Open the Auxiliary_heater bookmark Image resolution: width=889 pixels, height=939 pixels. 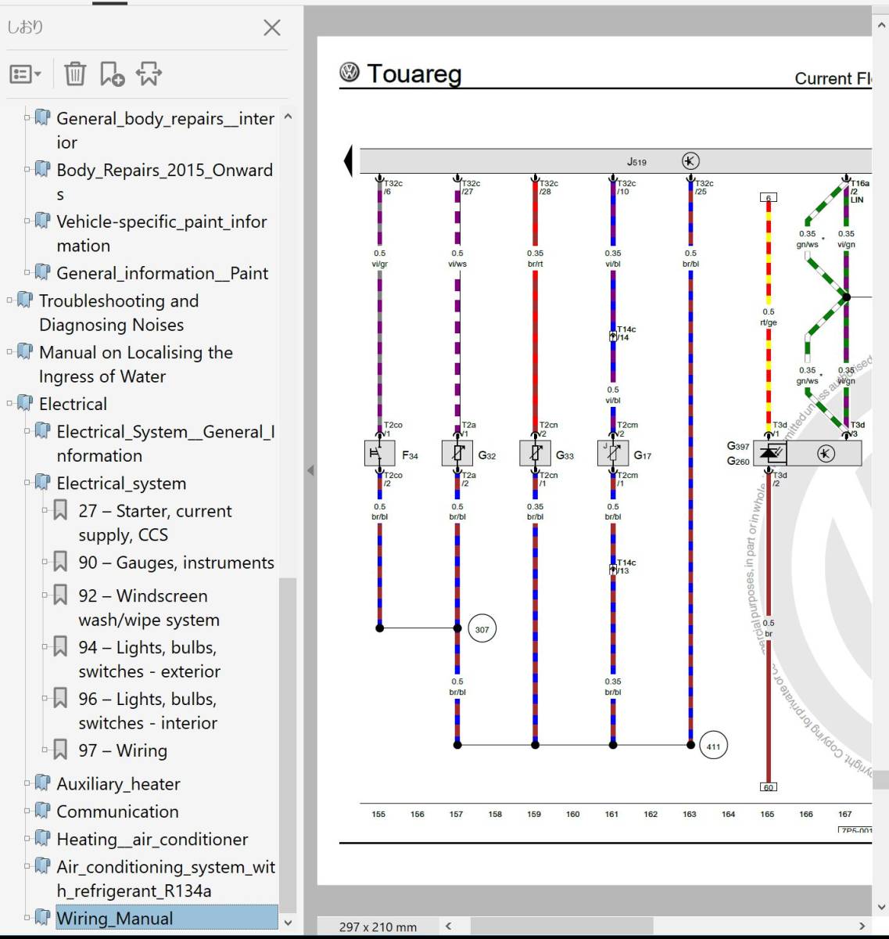pos(118,784)
